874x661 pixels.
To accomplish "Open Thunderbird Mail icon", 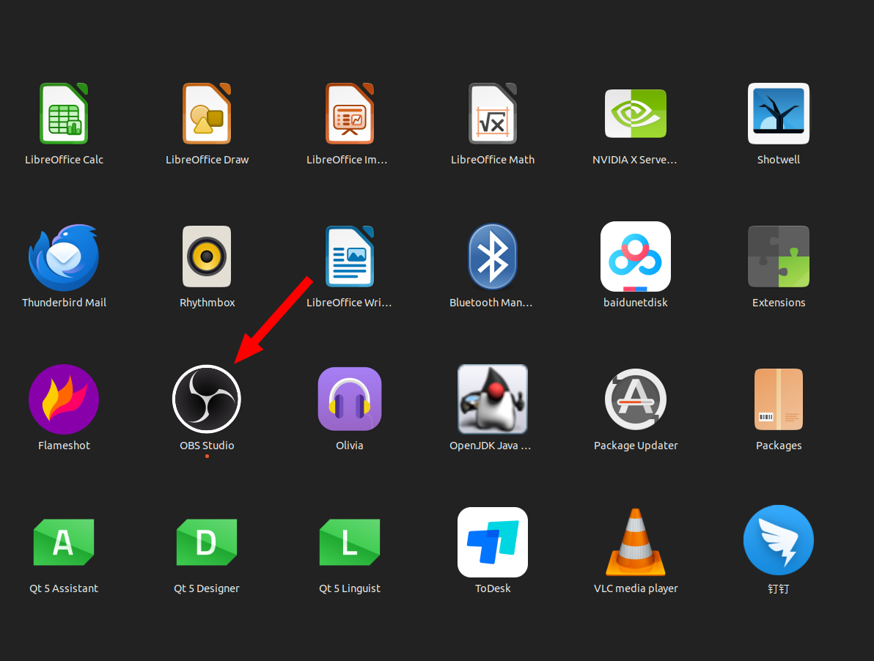I will click(x=64, y=257).
